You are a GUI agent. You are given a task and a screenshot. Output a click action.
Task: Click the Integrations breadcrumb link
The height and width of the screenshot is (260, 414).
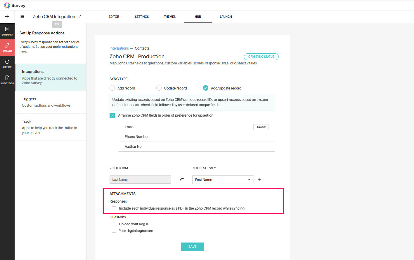[x=119, y=48]
